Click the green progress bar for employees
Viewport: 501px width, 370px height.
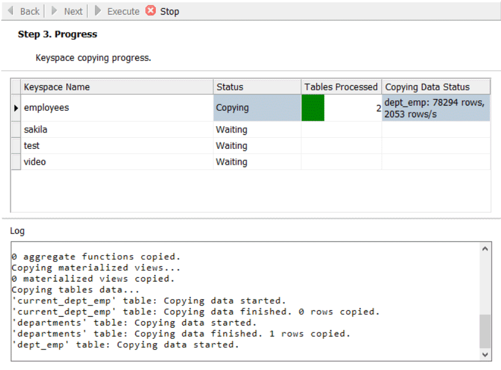tap(313, 108)
